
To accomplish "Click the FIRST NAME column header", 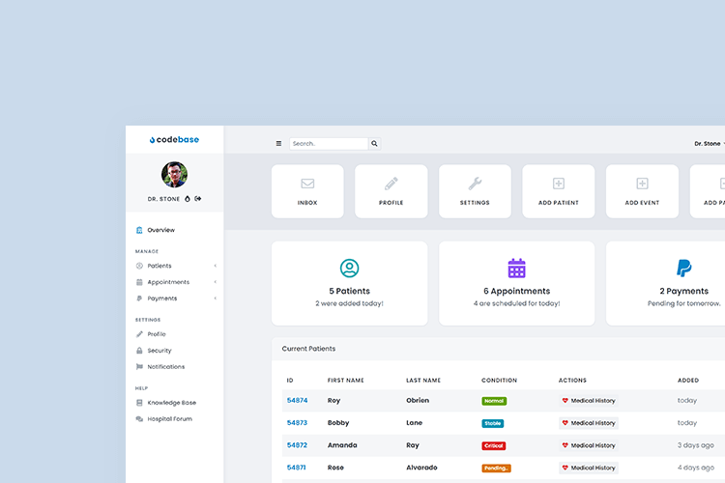I will pos(346,381).
